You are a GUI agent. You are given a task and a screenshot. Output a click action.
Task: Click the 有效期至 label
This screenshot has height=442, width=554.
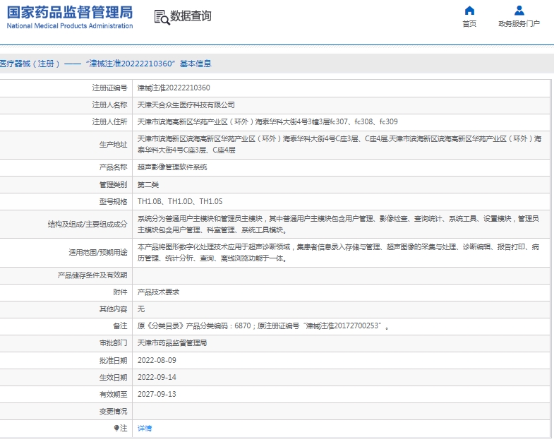tap(113, 394)
